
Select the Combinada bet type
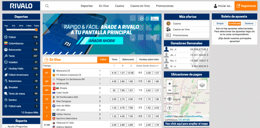coord(234,23)
